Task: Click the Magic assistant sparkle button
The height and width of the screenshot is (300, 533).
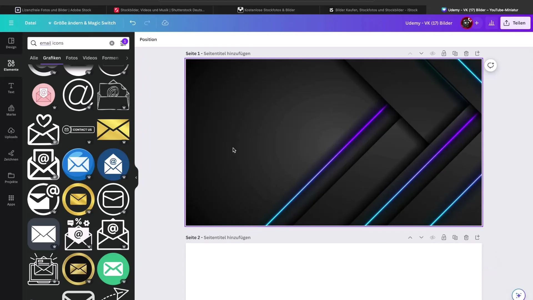Action: (x=518, y=295)
